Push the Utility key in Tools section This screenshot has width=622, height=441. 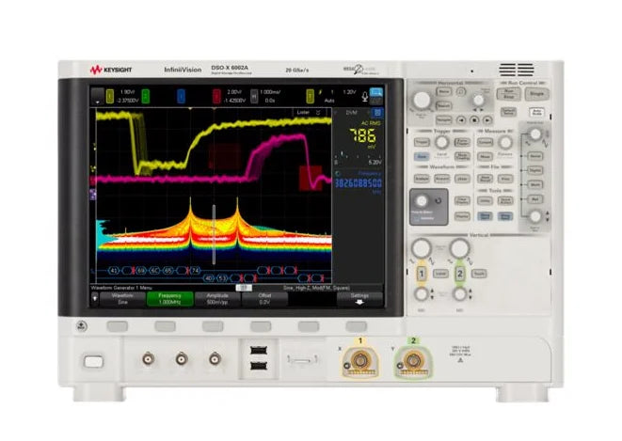(485, 201)
